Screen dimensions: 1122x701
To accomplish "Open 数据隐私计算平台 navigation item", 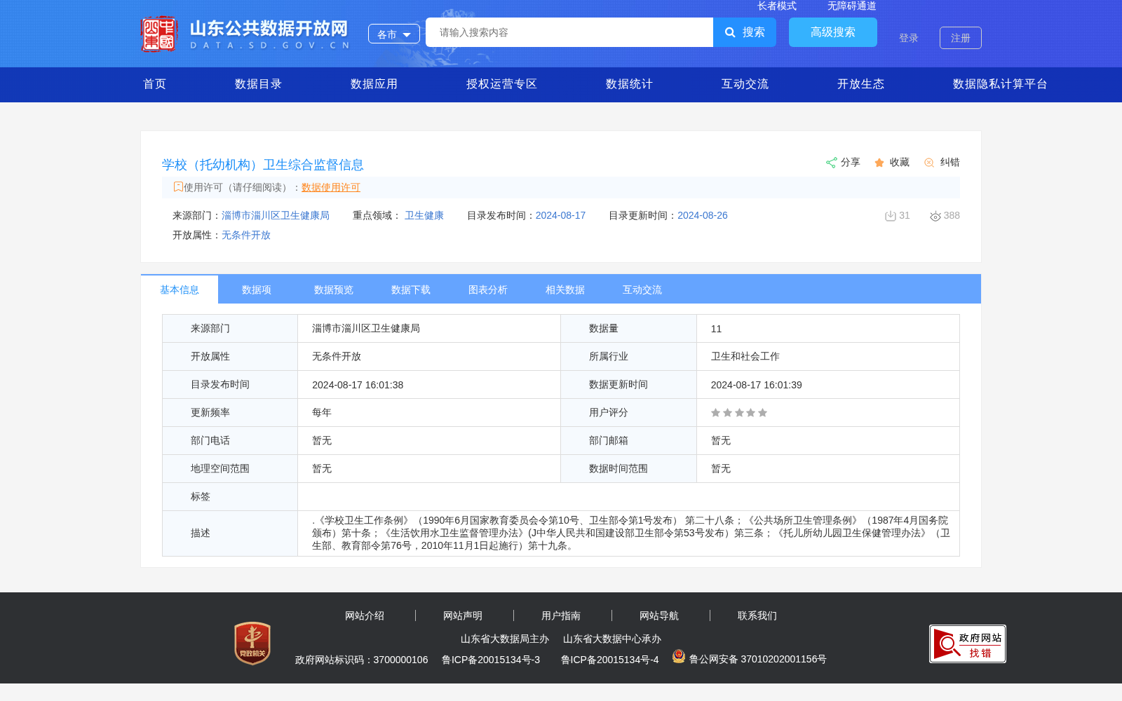I will coord(1001,84).
